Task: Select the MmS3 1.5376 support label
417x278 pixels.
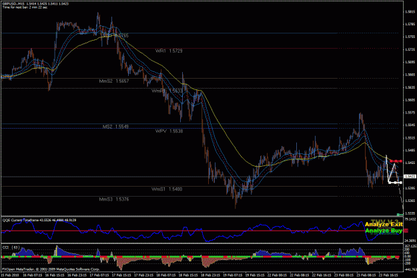Action: 114,199
